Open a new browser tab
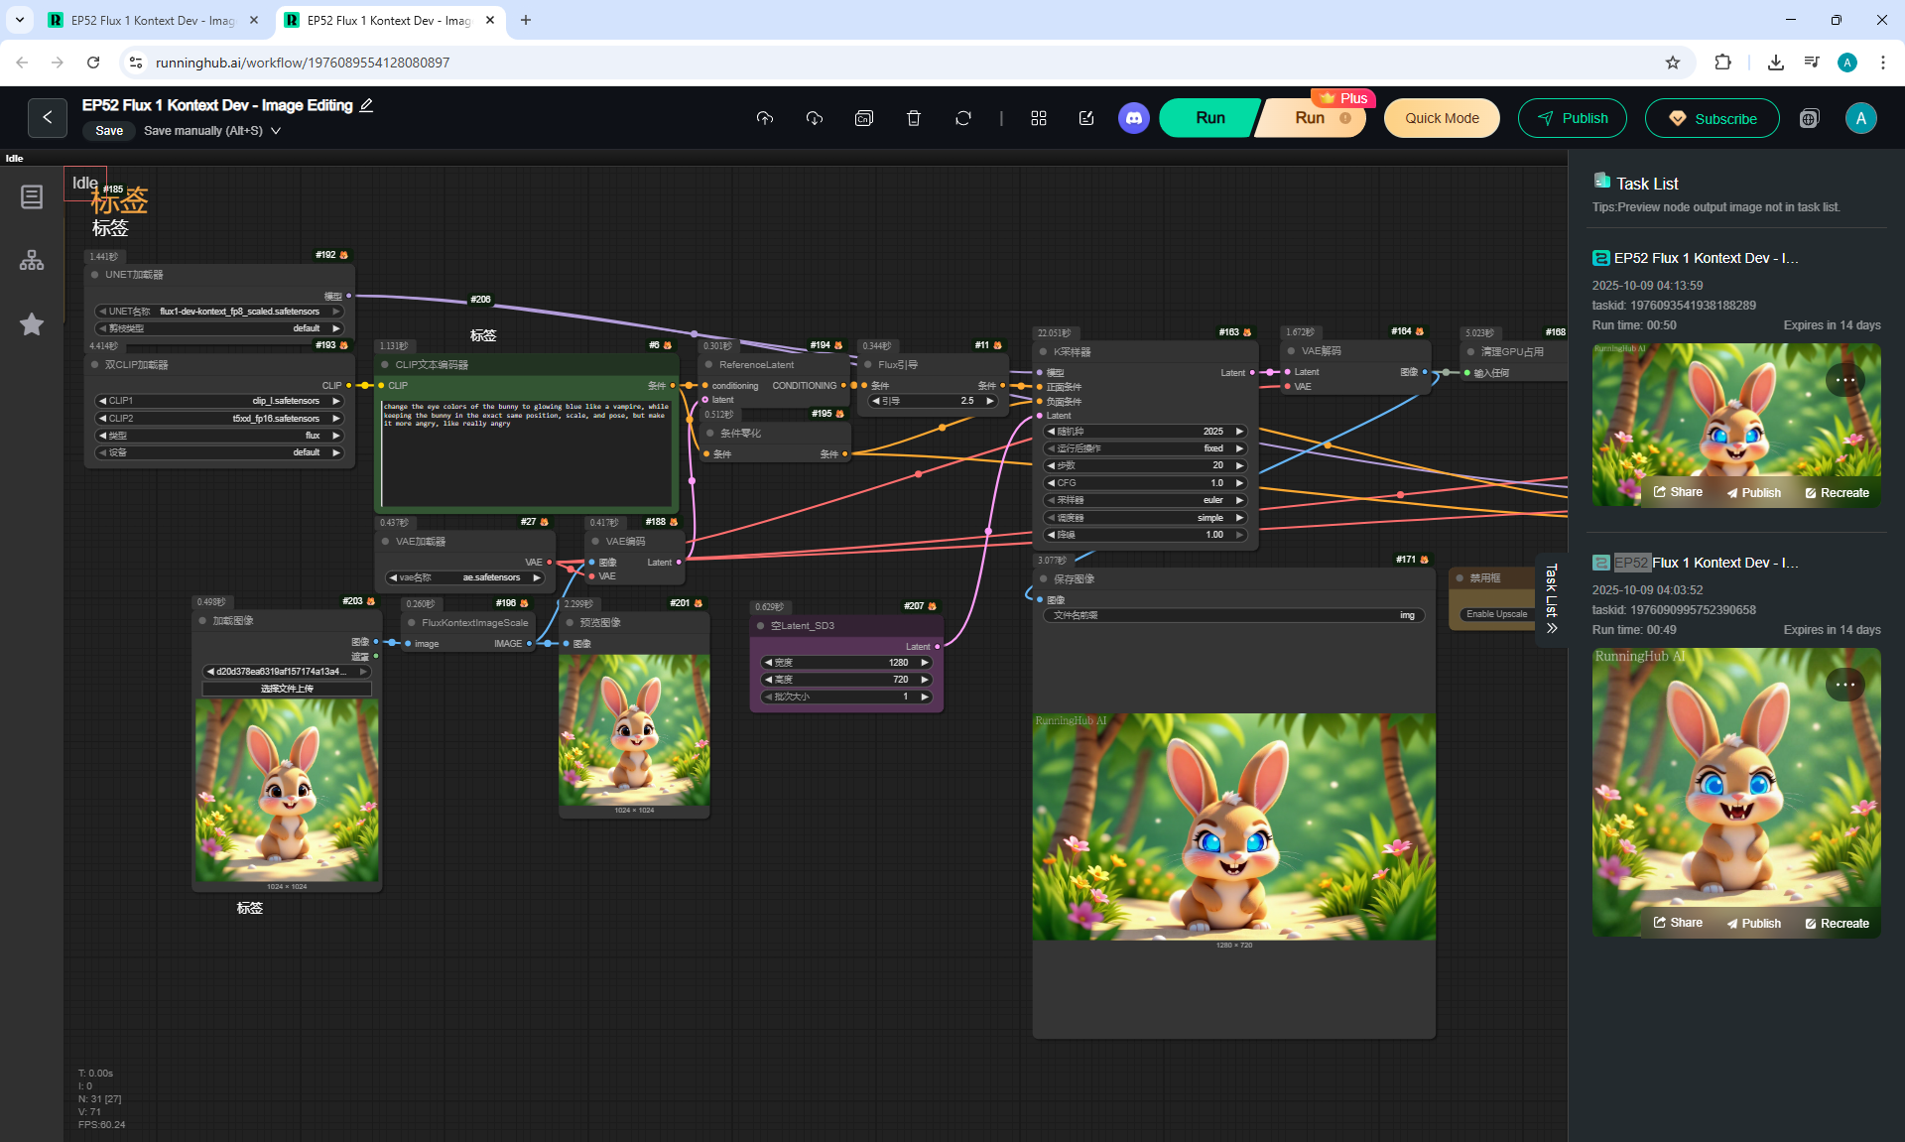Viewport: 1905px width, 1142px height. [526, 20]
